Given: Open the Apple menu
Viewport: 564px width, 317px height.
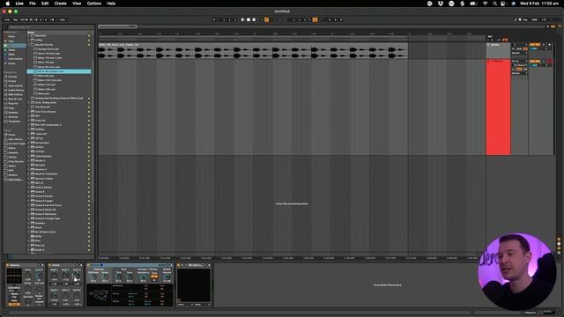Looking at the screenshot, I should coord(8,4).
